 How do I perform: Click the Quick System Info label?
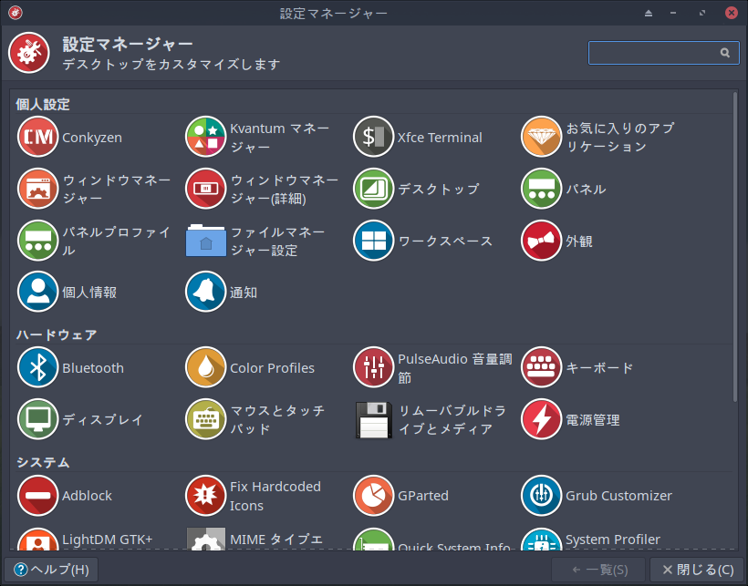(454, 547)
